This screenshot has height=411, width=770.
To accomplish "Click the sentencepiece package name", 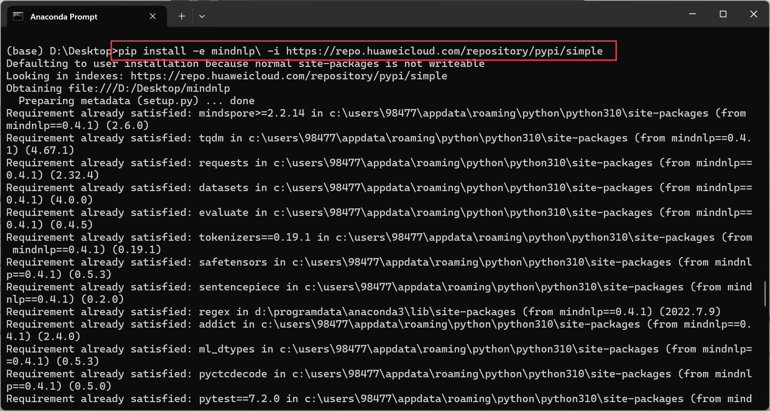I will coord(239,287).
